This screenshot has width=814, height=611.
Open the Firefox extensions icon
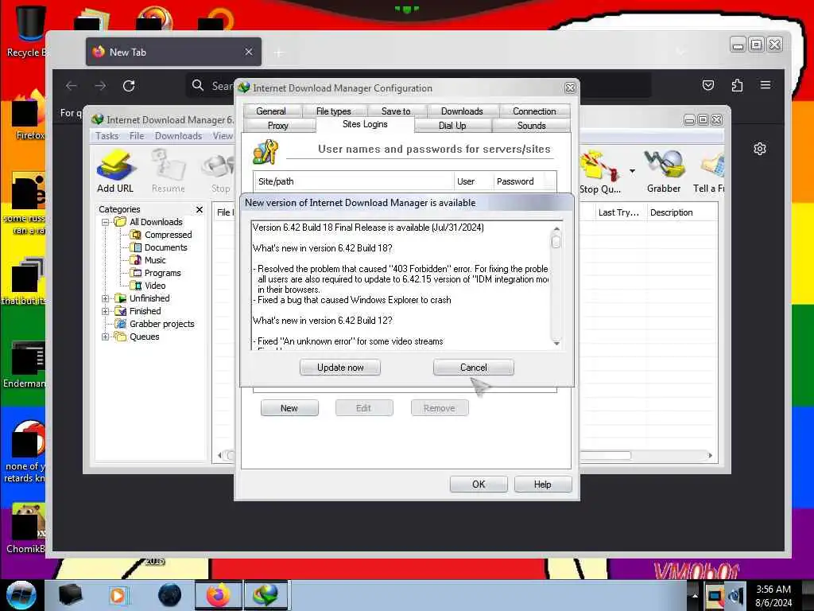click(x=737, y=85)
